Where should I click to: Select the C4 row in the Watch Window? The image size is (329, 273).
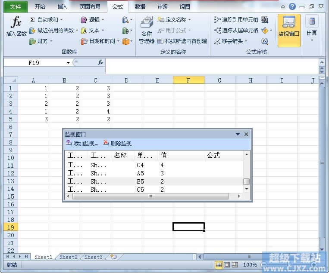pyautogui.click(x=154, y=165)
